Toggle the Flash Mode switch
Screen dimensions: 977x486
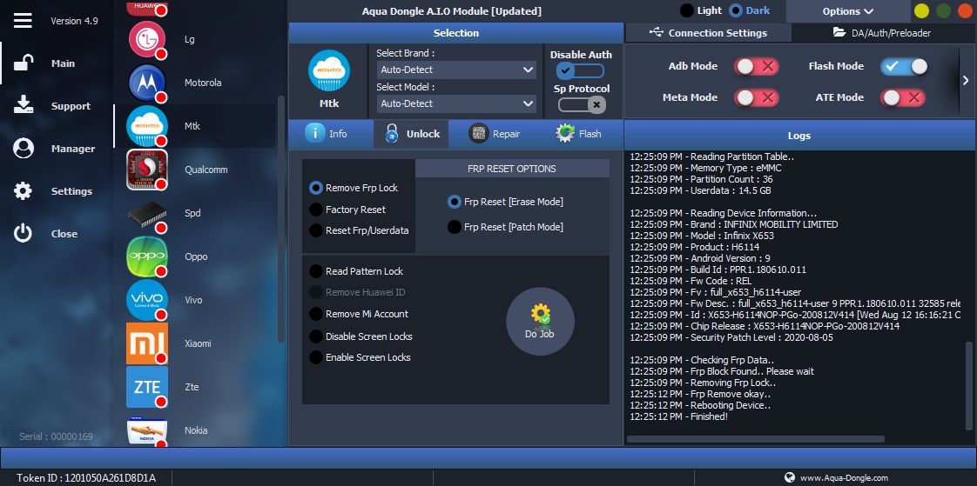click(x=904, y=66)
